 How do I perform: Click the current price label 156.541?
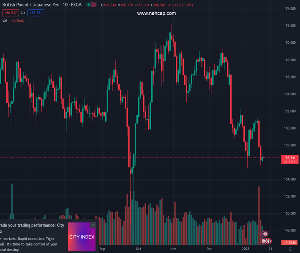pyautogui.click(x=290, y=158)
